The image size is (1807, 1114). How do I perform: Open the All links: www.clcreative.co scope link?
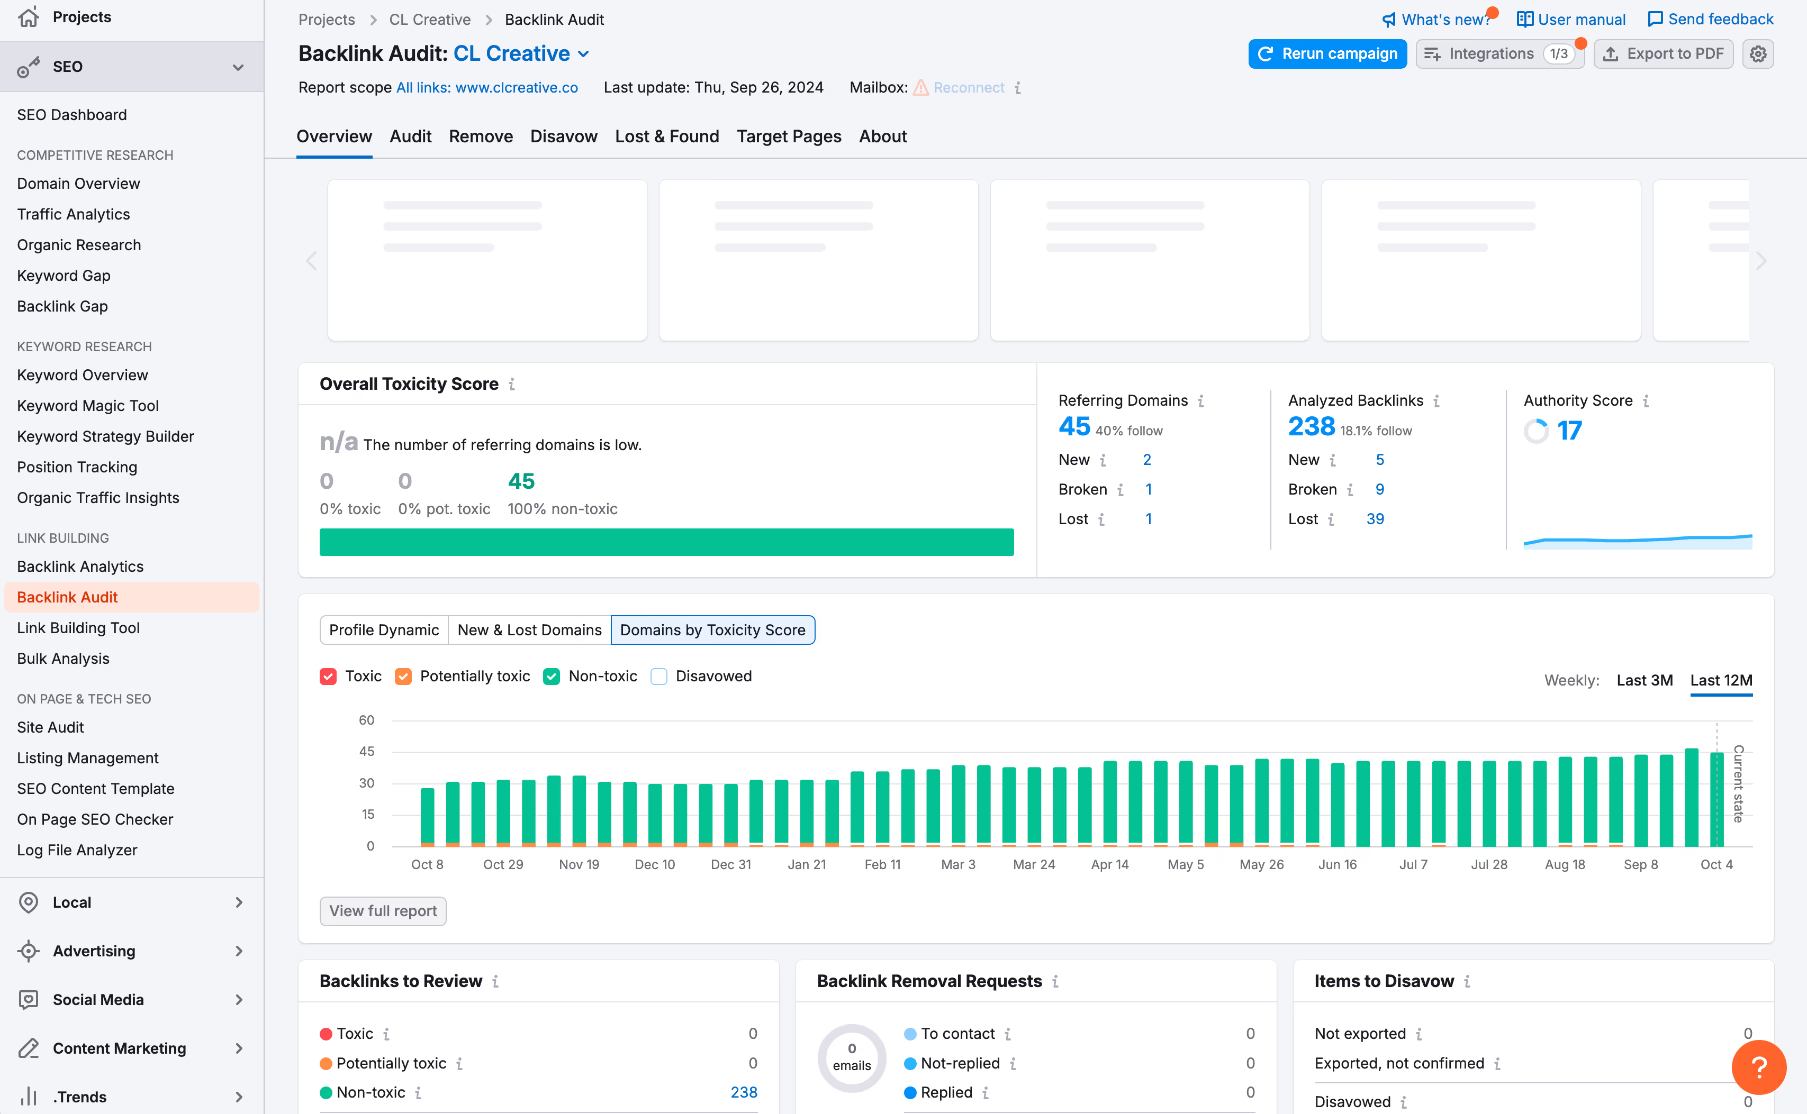487,88
